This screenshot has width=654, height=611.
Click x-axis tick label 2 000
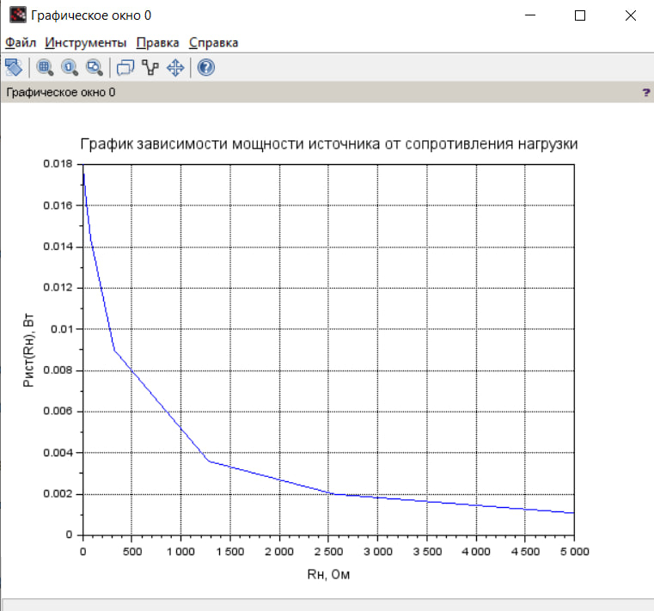pyautogui.click(x=279, y=552)
